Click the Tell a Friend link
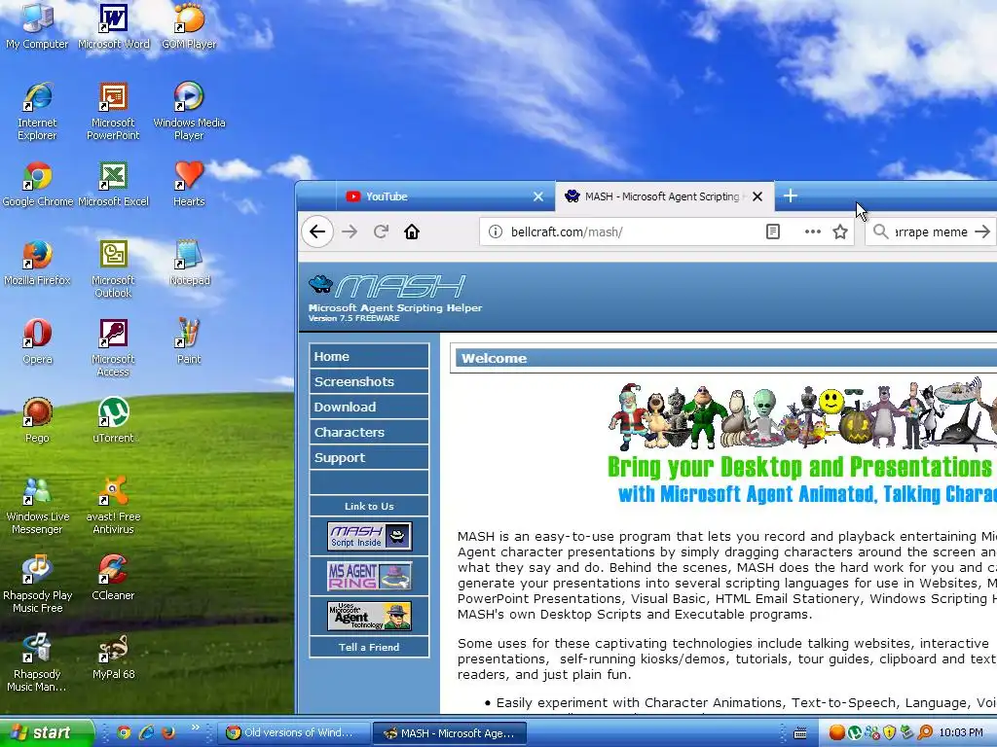This screenshot has height=747, width=997. point(369,647)
